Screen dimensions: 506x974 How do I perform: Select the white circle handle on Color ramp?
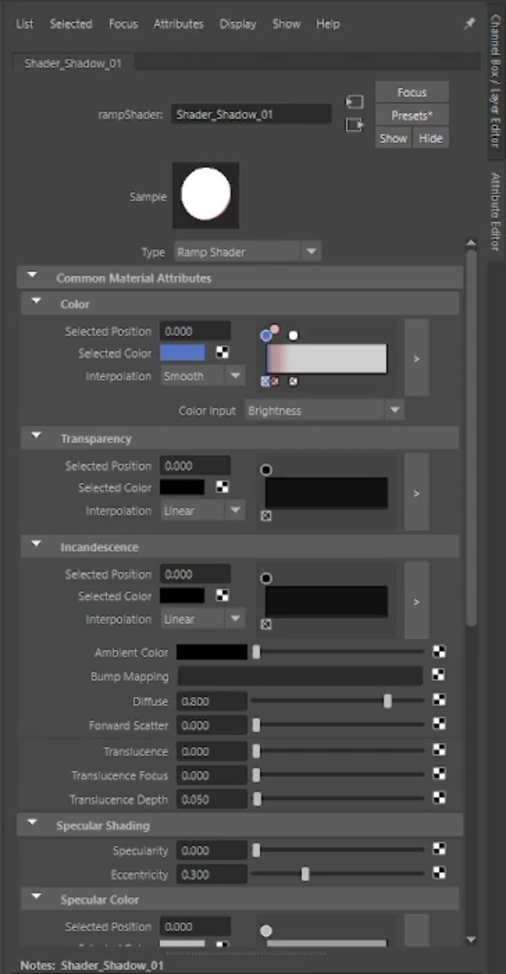pyautogui.click(x=293, y=336)
